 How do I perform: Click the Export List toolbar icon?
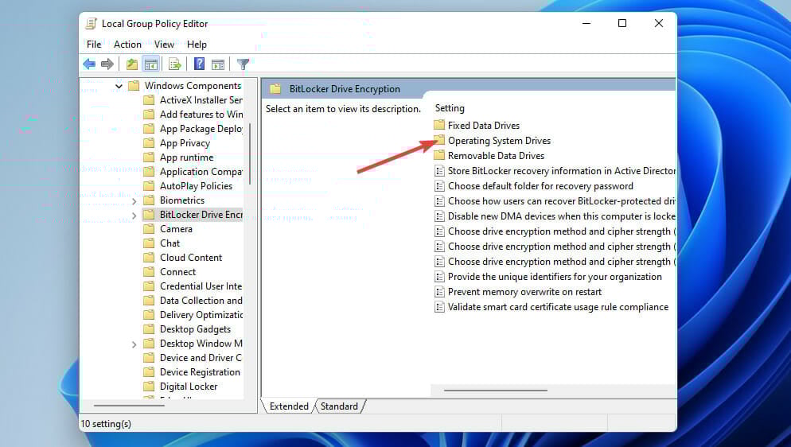click(174, 64)
